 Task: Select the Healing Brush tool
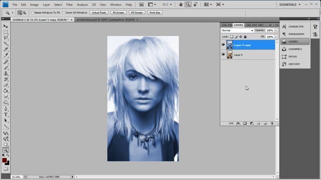[x=6, y=62]
